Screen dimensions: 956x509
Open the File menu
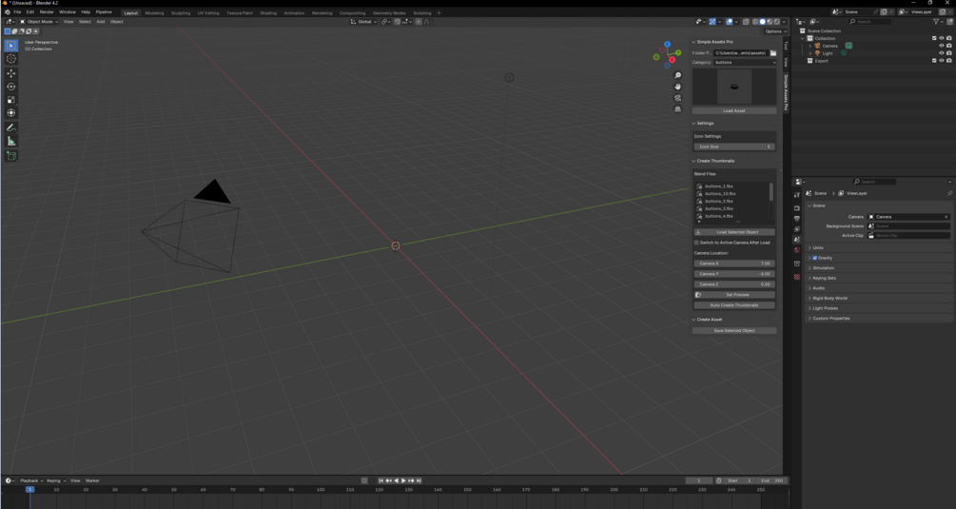(x=17, y=12)
